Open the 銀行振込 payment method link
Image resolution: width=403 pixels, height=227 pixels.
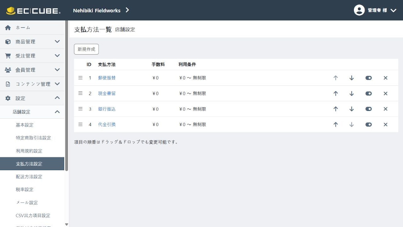[107, 109]
